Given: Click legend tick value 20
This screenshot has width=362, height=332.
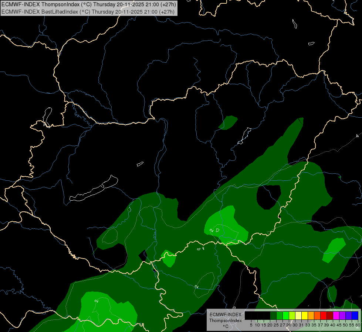Looking at the screenshot, I should (x=270, y=325).
